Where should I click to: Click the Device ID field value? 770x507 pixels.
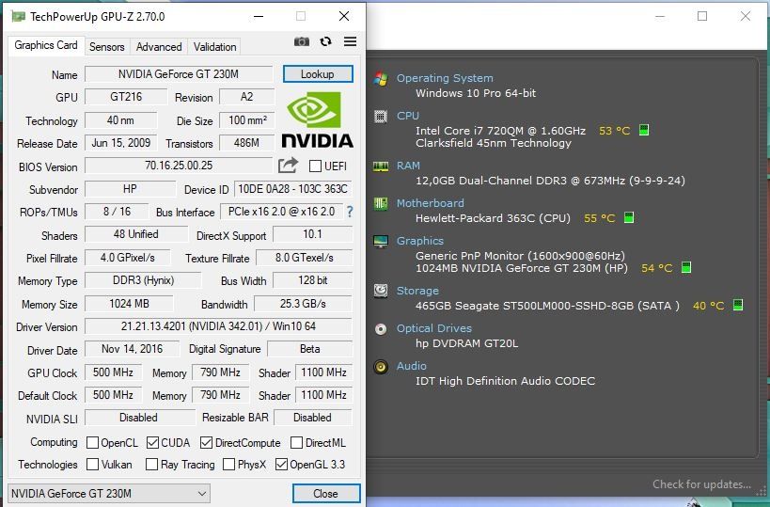pyautogui.click(x=293, y=189)
